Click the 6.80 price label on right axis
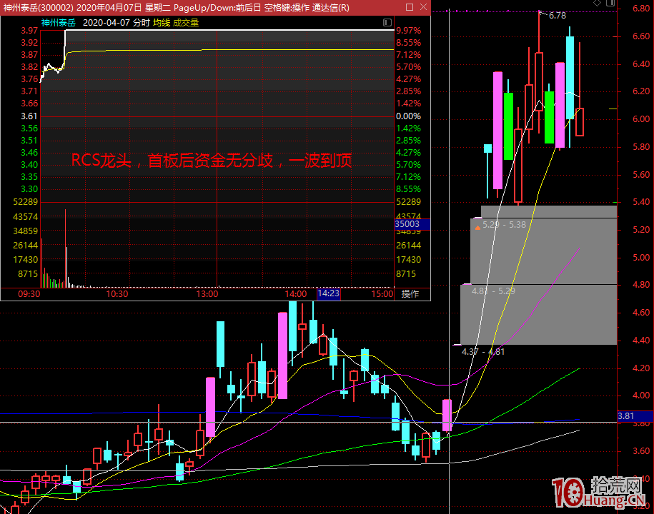This screenshot has width=654, height=514. pos(641,9)
